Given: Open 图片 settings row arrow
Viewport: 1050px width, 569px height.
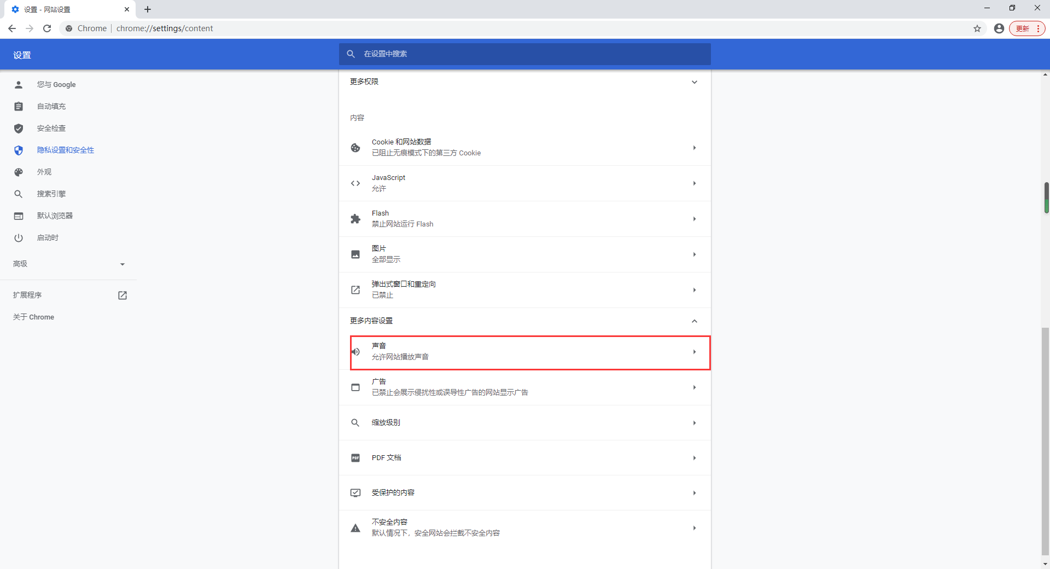Looking at the screenshot, I should click(x=695, y=254).
